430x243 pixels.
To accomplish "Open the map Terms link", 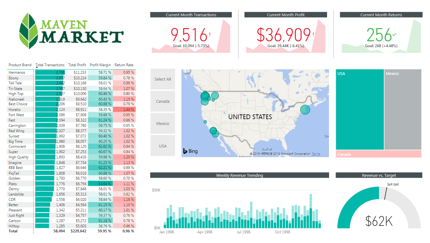I will [x=316, y=154].
